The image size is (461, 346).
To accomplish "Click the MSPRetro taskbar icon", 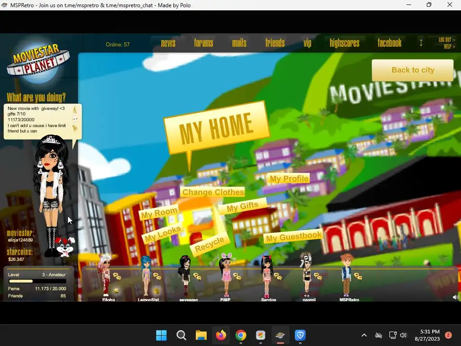I will pos(280,335).
